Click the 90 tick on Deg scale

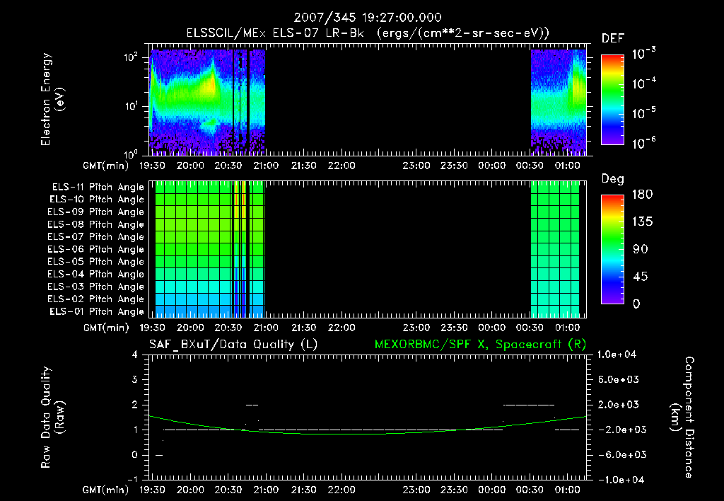(641, 249)
